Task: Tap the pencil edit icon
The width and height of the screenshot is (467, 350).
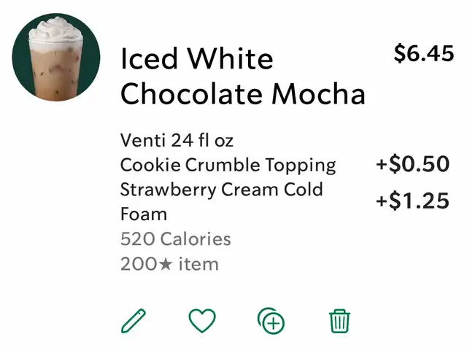Action: [134, 321]
